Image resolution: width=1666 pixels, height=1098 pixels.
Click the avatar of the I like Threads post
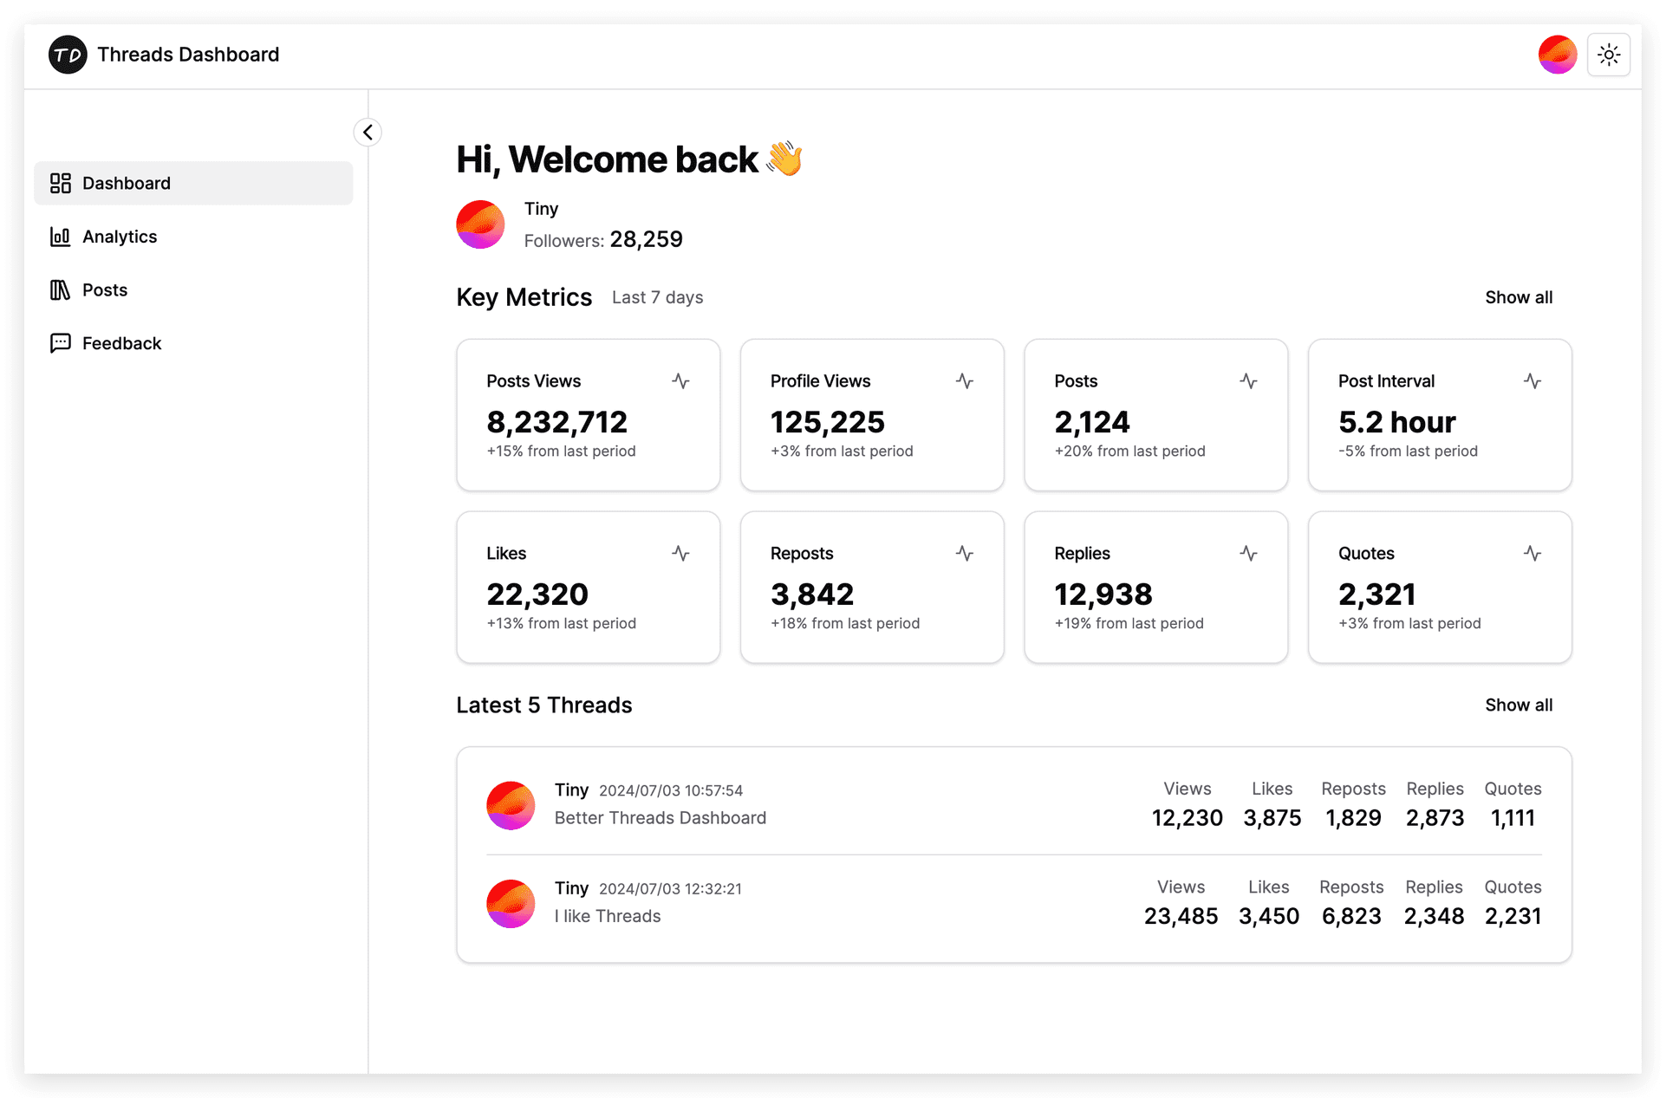point(511,904)
